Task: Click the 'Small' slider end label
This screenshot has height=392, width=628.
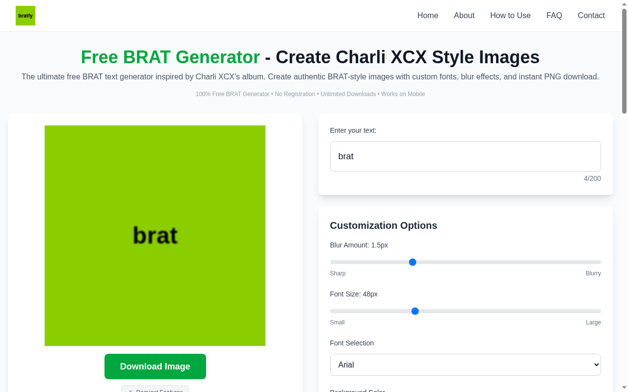Action: [x=338, y=322]
